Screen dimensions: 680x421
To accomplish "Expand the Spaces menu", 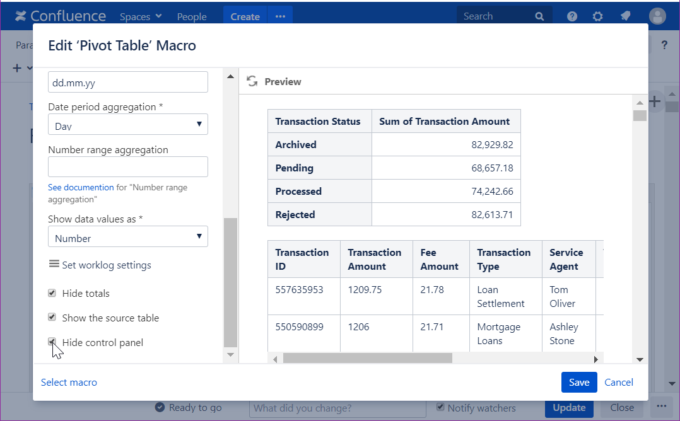I will pos(141,16).
